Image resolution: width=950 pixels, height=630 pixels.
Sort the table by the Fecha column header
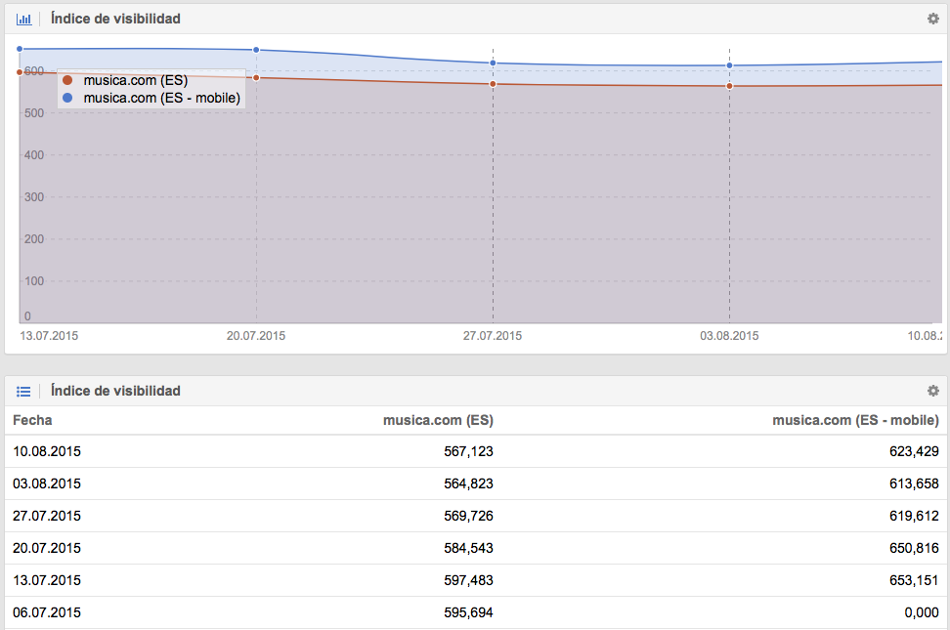32,420
